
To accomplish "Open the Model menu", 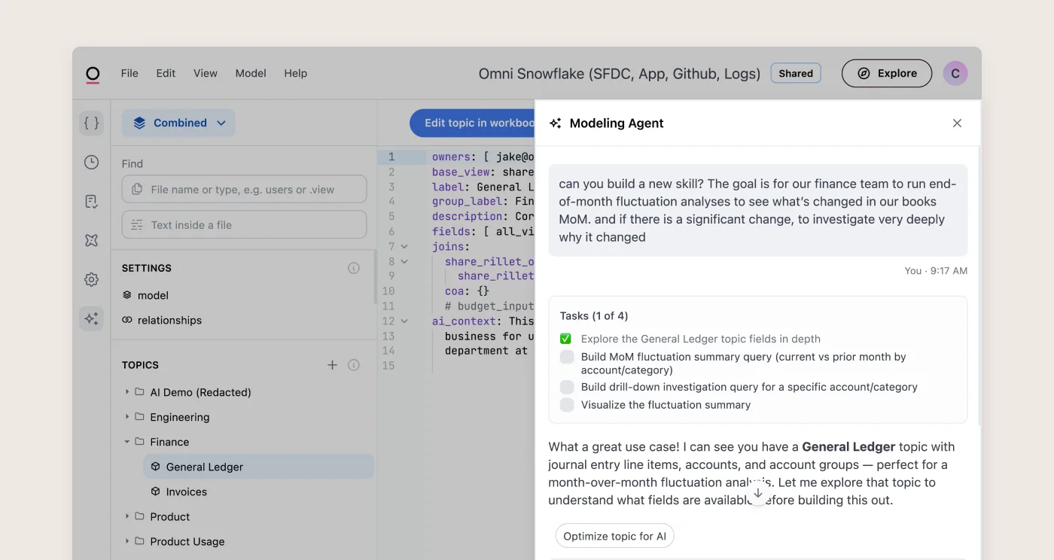I will (251, 73).
